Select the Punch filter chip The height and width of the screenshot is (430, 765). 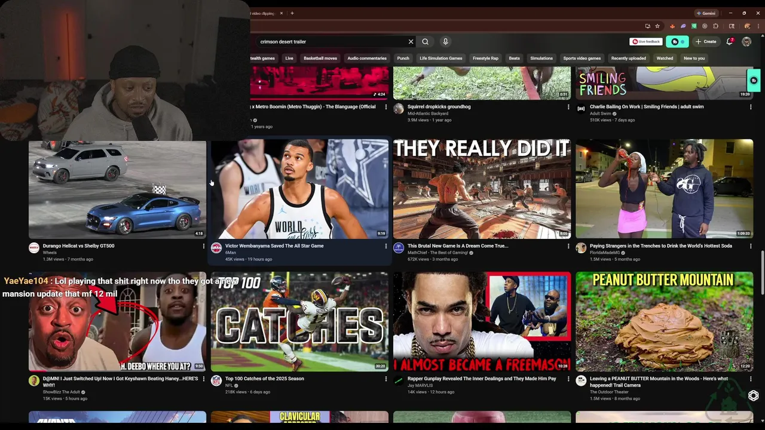[x=403, y=59]
